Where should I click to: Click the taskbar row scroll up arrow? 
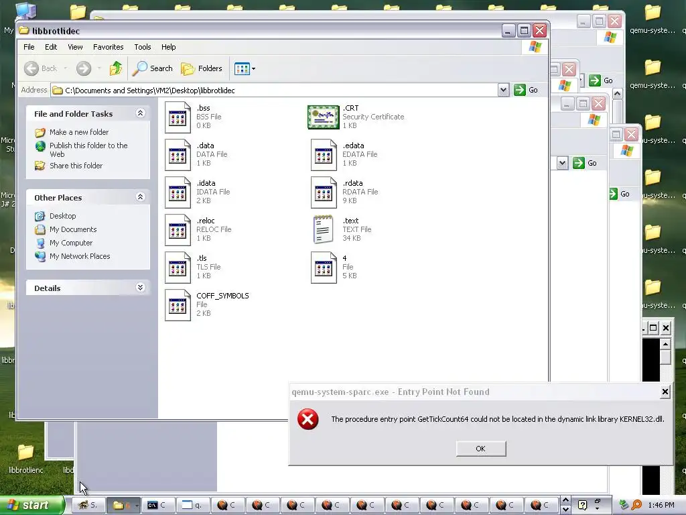[565, 500]
